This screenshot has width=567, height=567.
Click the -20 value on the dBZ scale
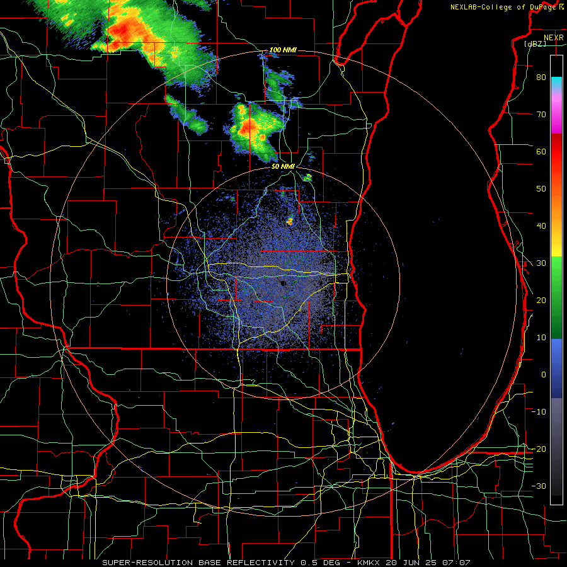tap(539, 449)
